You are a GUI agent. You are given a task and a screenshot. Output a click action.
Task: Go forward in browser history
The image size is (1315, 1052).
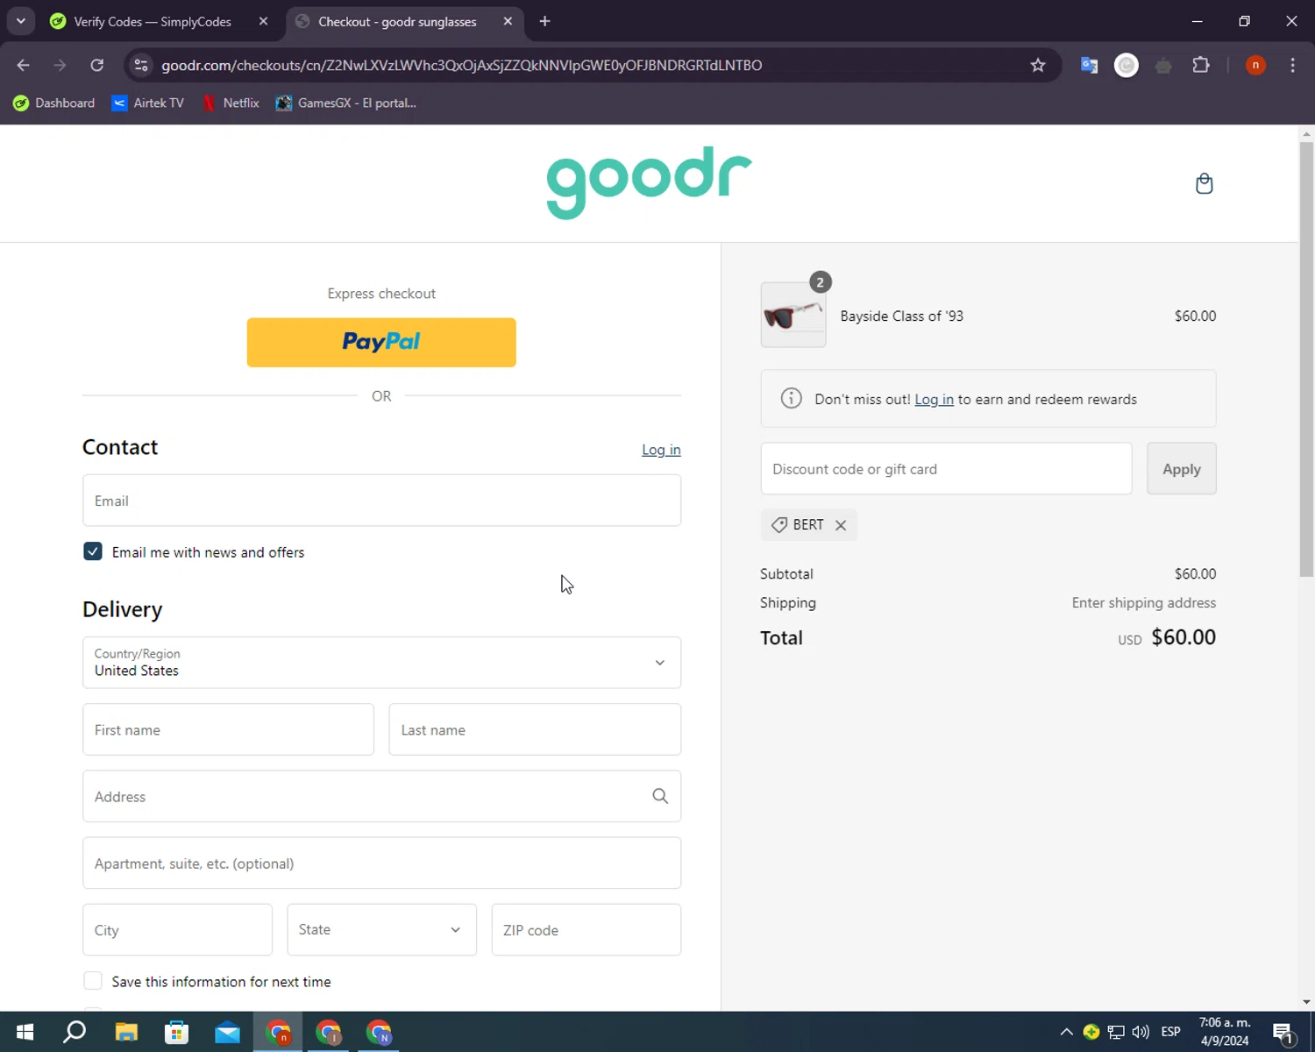[x=60, y=65]
